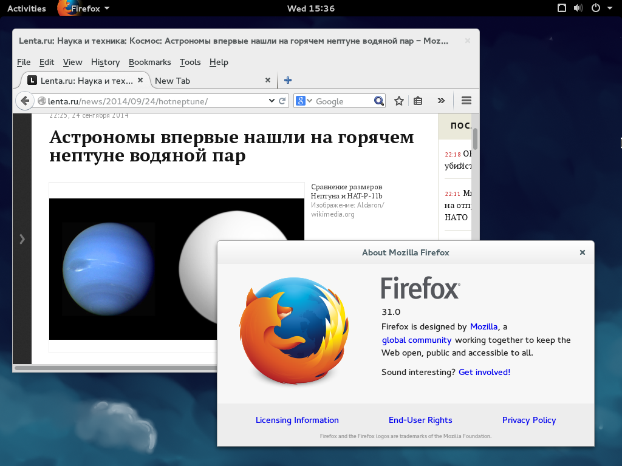Image resolution: width=622 pixels, height=466 pixels.
Task: Bookmark this page using the star icon
Action: tap(398, 101)
